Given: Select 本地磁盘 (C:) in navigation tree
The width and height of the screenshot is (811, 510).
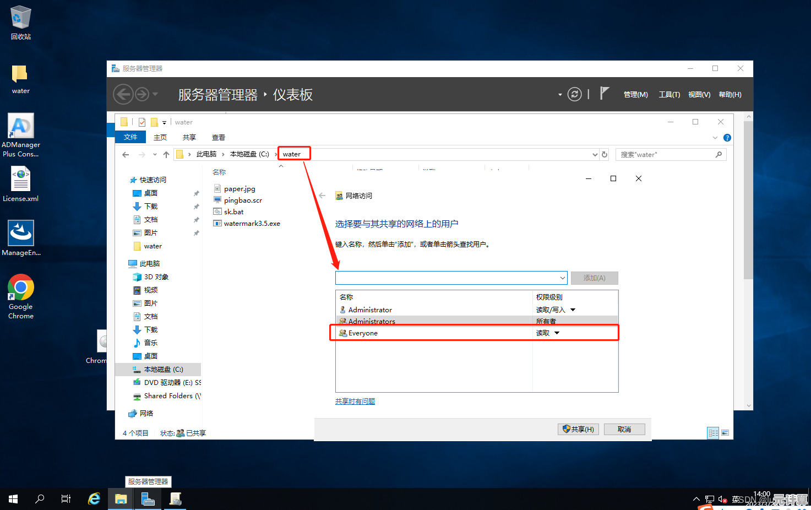Looking at the screenshot, I should pos(163,370).
